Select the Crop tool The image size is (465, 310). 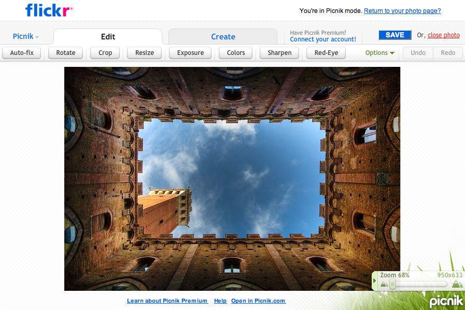coord(105,52)
